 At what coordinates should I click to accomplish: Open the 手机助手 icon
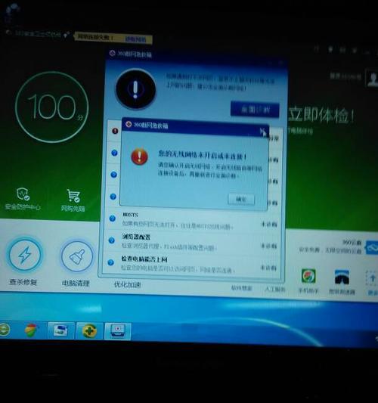pyautogui.click(x=308, y=276)
